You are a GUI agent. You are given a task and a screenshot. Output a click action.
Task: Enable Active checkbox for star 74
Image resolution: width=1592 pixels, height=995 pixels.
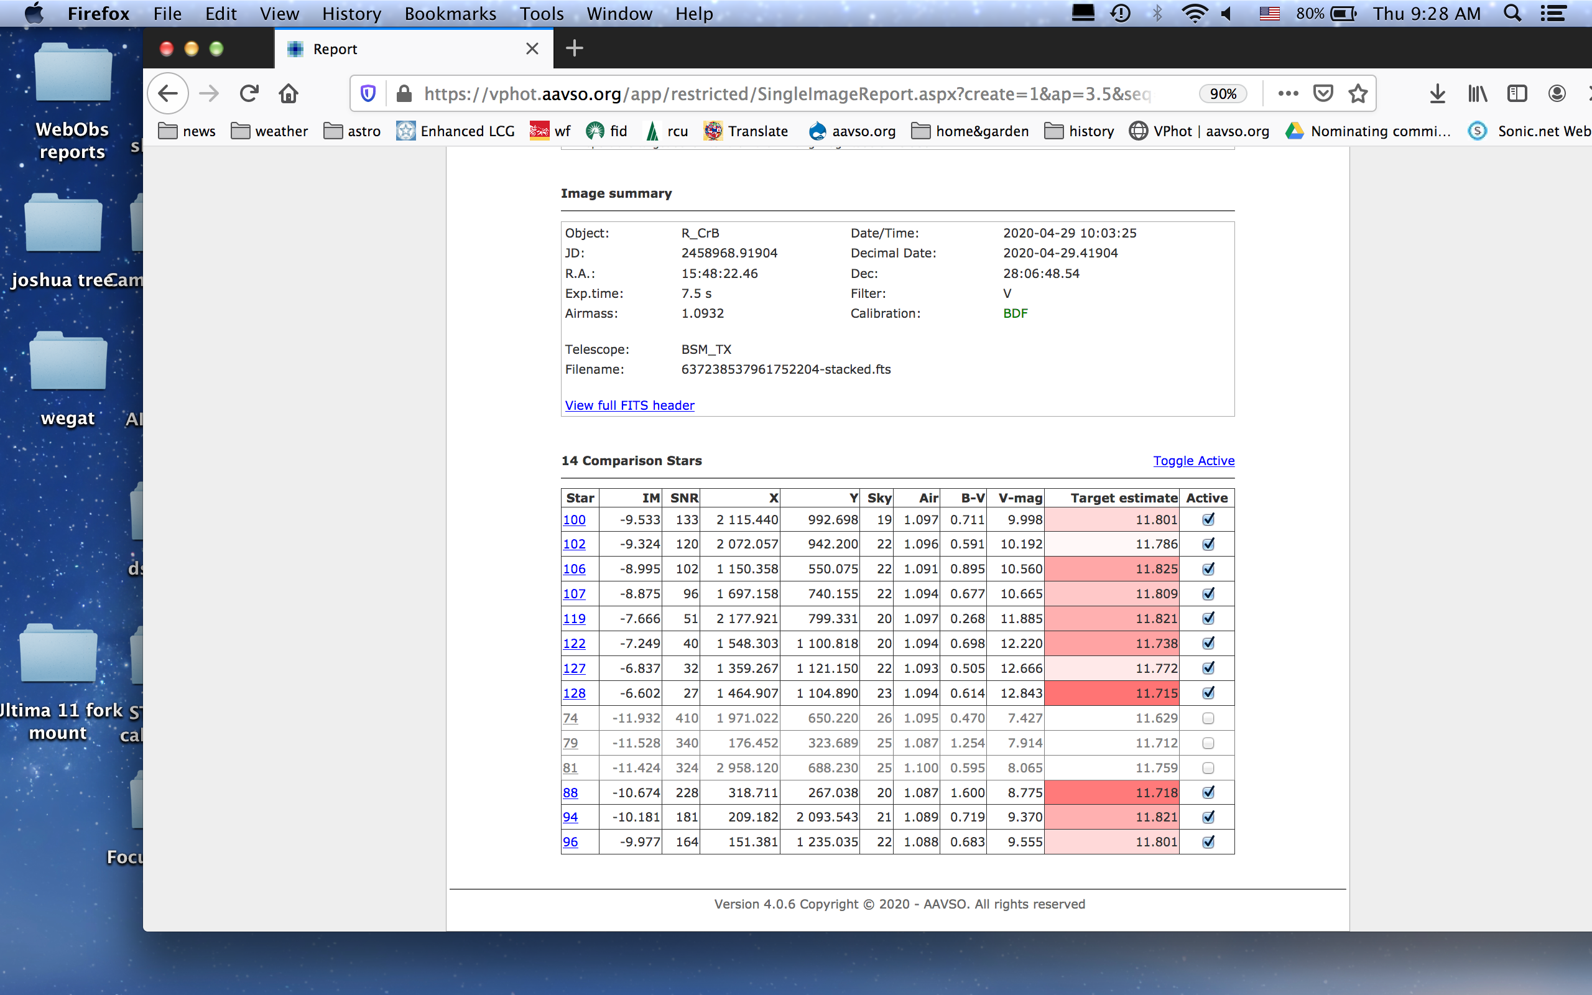(1208, 718)
